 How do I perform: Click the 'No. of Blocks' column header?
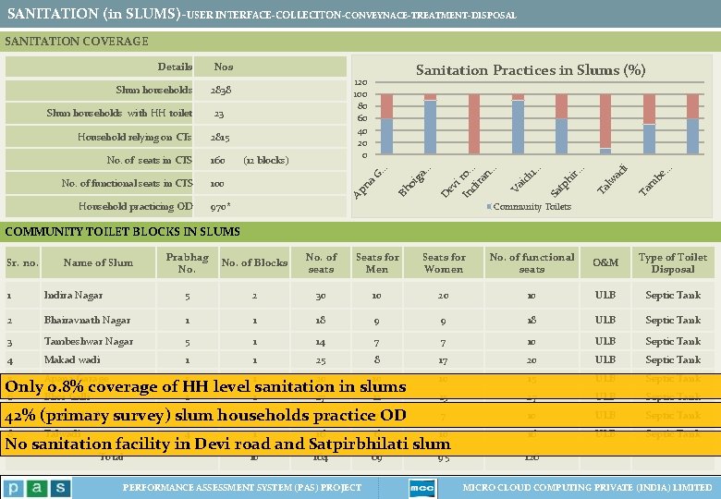click(x=254, y=262)
